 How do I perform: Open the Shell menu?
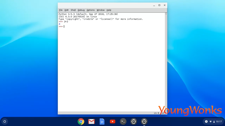click(x=73, y=10)
